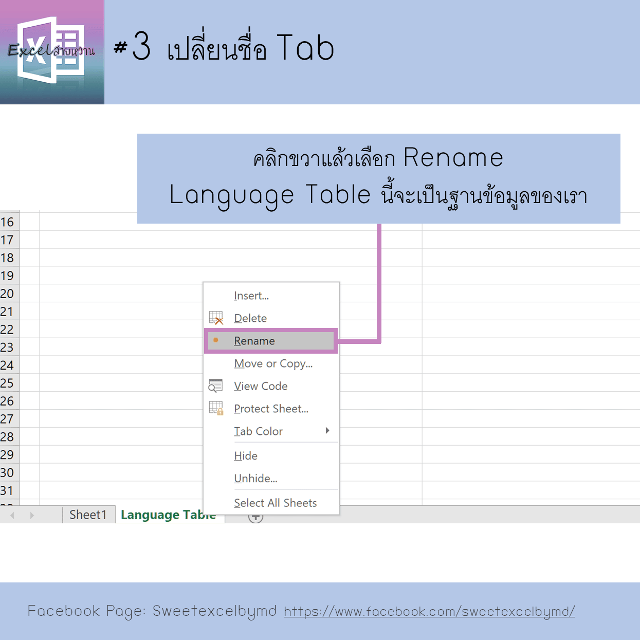The height and width of the screenshot is (640, 640).
Task: Open the sweetexcelbymd Facebook link
Action: tap(429, 611)
